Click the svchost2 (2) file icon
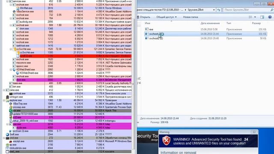This screenshot has width=274, height=154. pyautogui.click(x=147, y=38)
